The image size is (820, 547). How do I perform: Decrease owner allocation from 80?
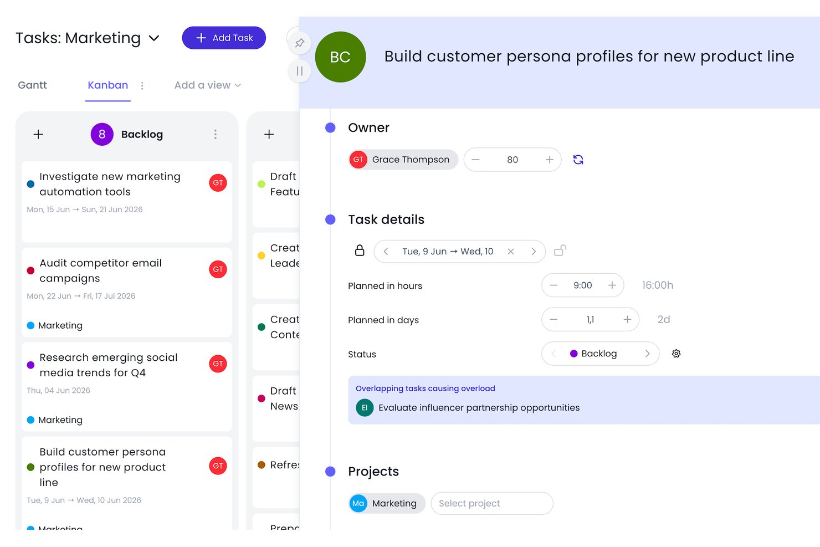coord(475,160)
